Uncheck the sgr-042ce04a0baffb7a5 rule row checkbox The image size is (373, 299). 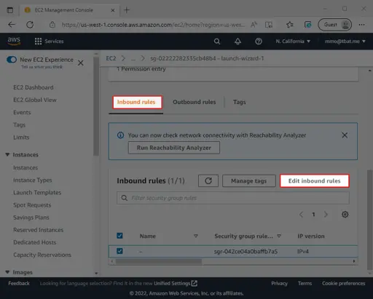[119, 251]
